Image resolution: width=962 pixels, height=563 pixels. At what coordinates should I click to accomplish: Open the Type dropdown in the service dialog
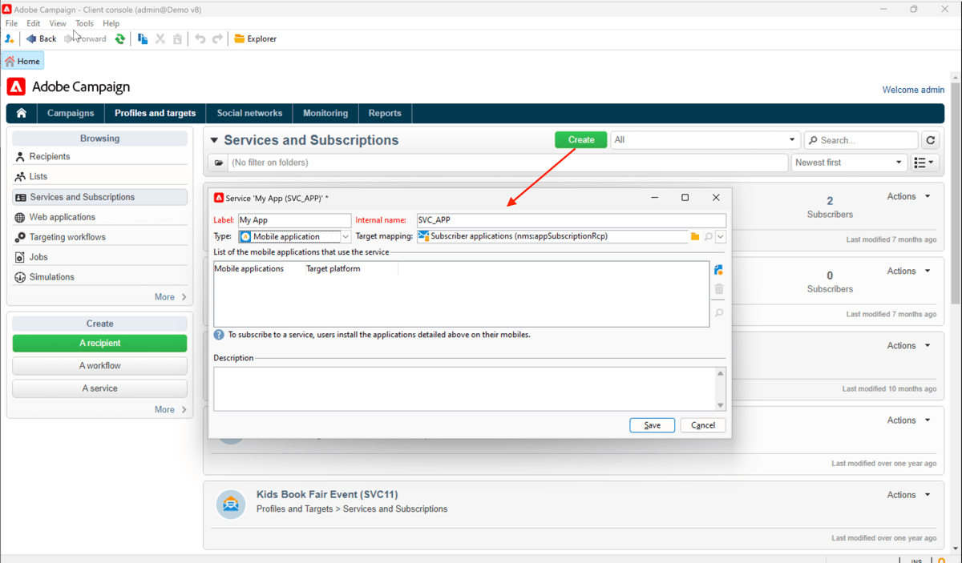(x=346, y=236)
